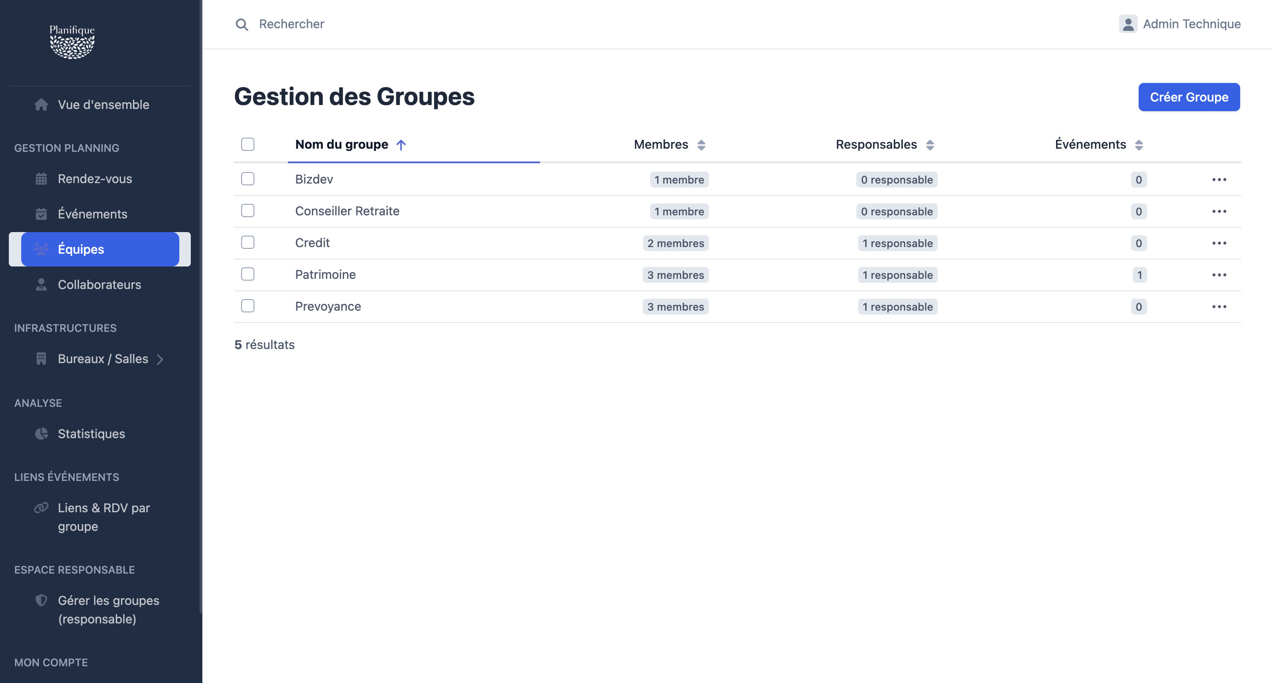Open Gérer les groupes (responsable)
Image resolution: width=1272 pixels, height=683 pixels.
(100, 609)
